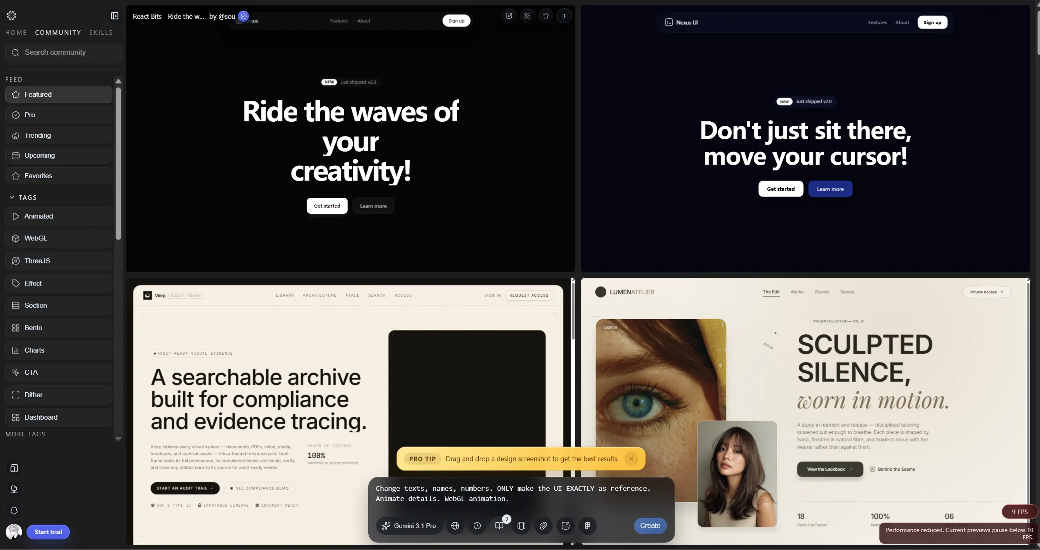Screen dimensions: 1040x550
Task: Open the Favorites feed
Action: coord(59,176)
